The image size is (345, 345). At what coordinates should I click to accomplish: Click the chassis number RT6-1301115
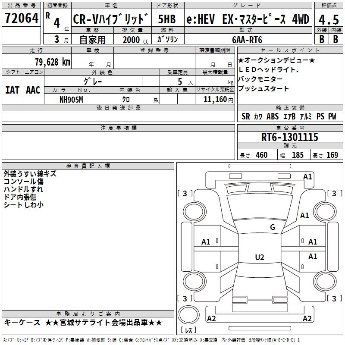coord(289,137)
